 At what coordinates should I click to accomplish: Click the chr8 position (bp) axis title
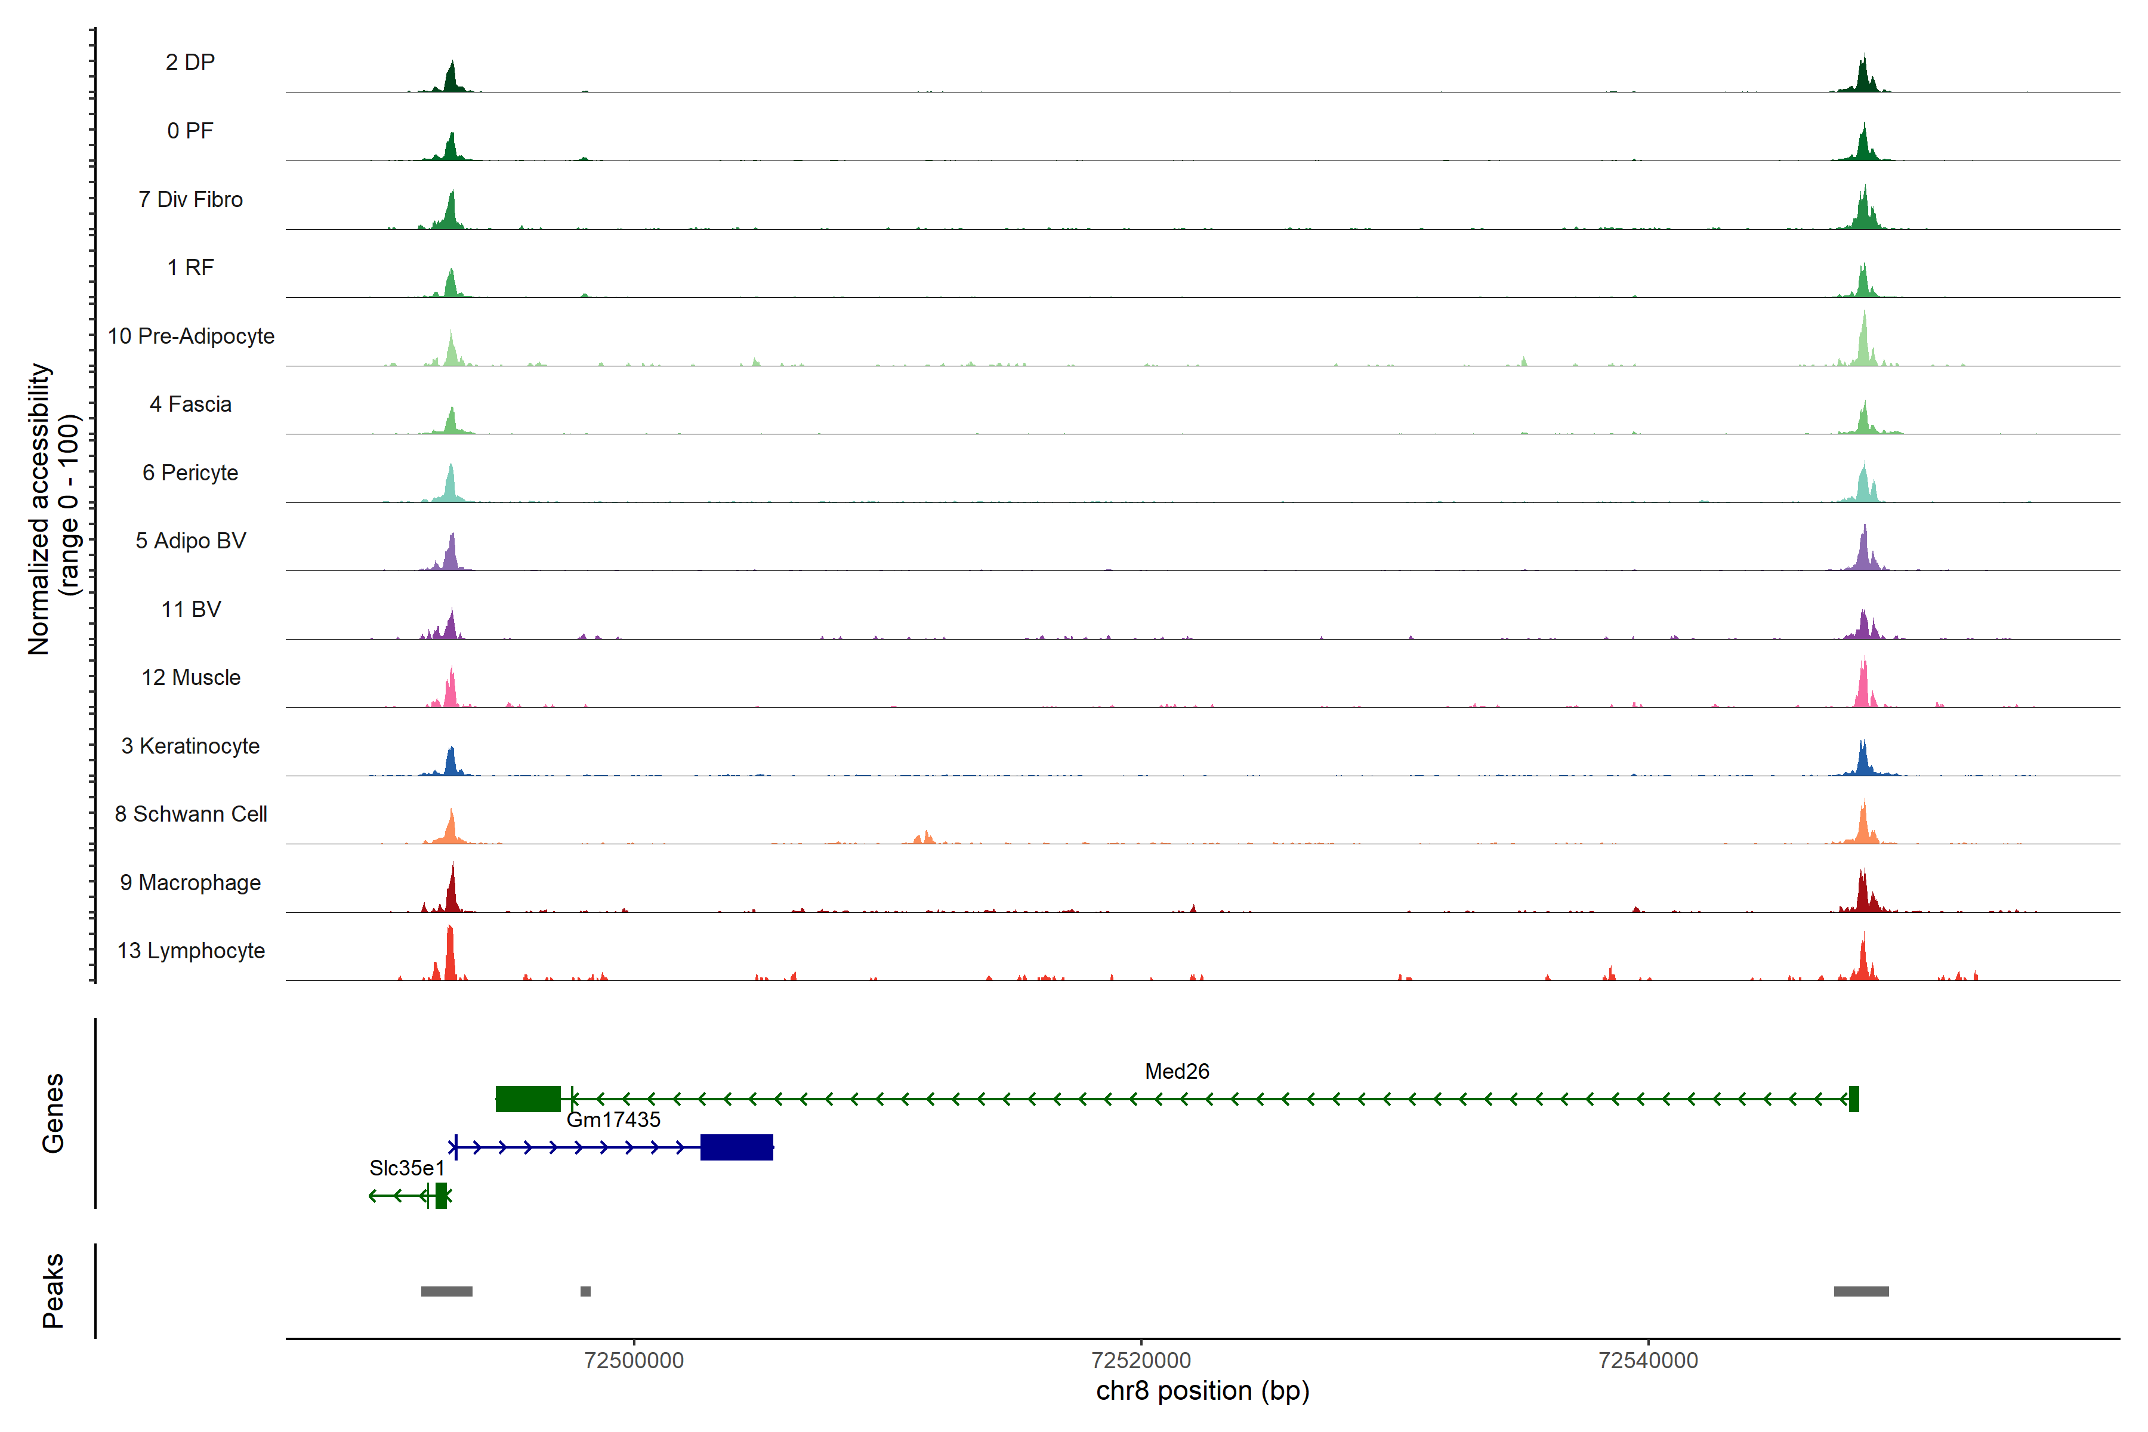pyautogui.click(x=1202, y=1391)
